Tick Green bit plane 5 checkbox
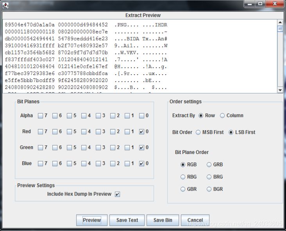 pyautogui.click(x=69, y=147)
